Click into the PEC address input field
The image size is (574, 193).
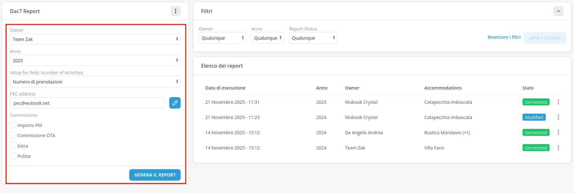click(x=87, y=103)
